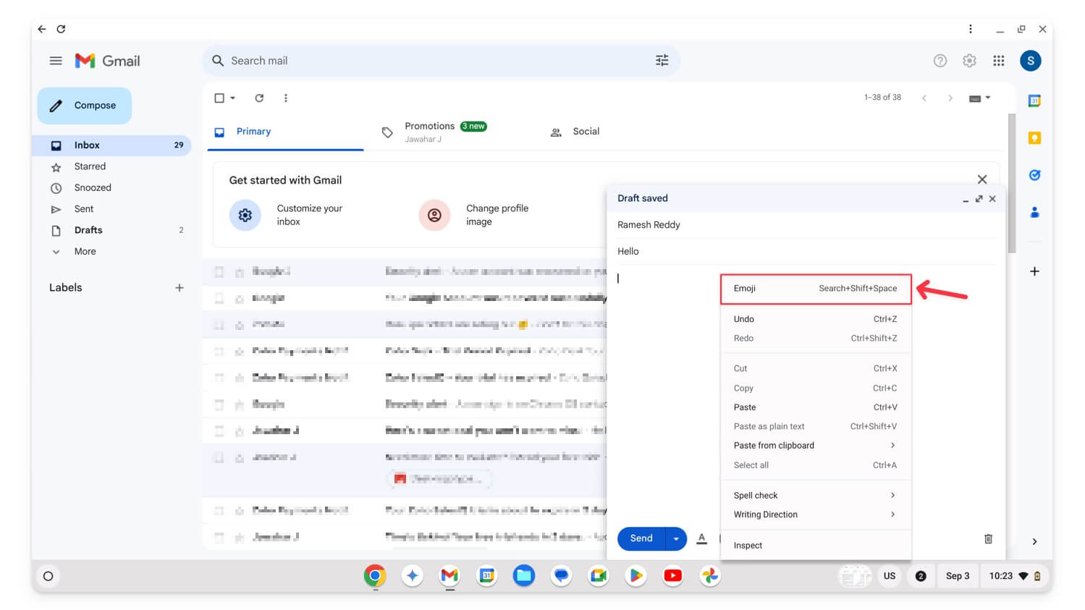Toggle formatting options icon in compose

[701, 538]
